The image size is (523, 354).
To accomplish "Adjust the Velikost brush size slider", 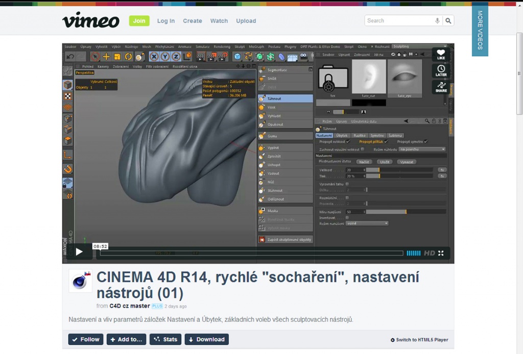I will 399,170.
